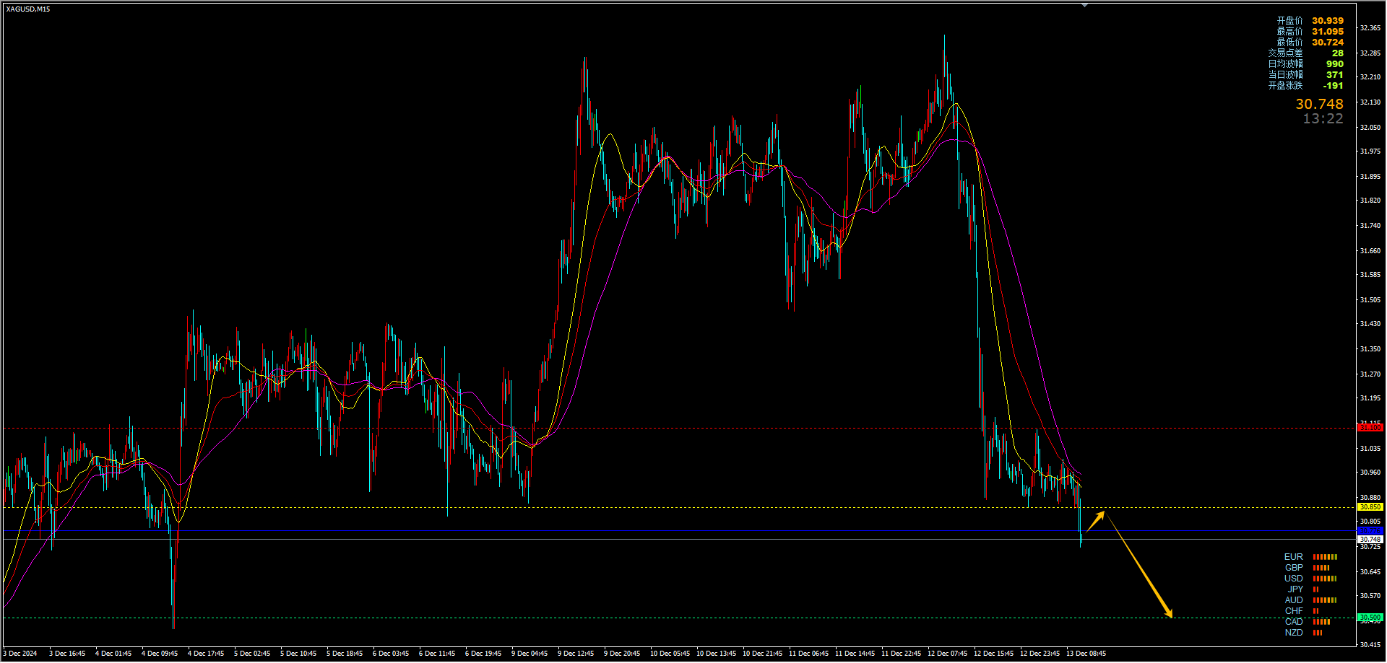Click the 开盘涨跌 value -191
Image resolution: width=1387 pixels, height=663 pixels.
[1333, 86]
